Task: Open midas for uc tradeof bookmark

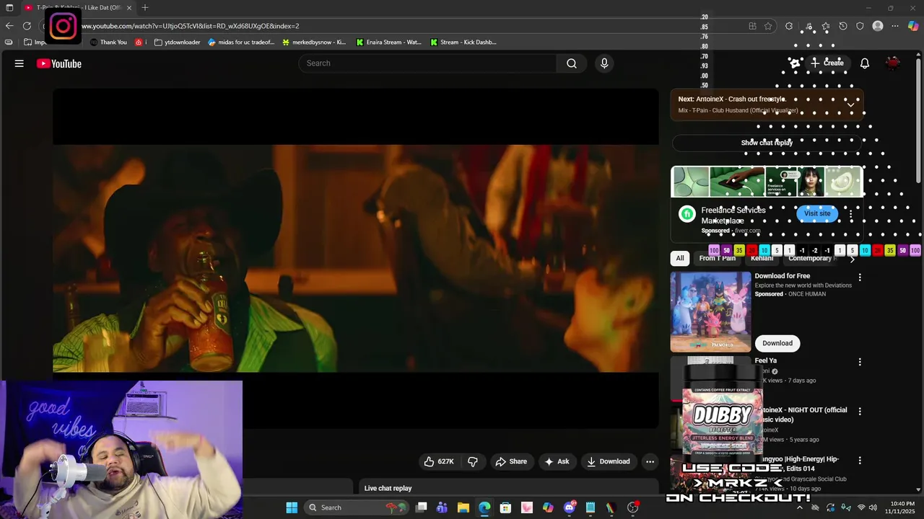Action: click(x=241, y=43)
